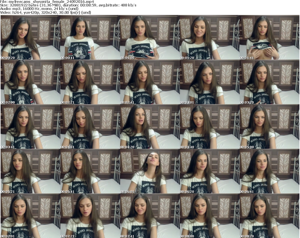
Task: Open the frame at 00:02:21
Action: coord(90,82)
